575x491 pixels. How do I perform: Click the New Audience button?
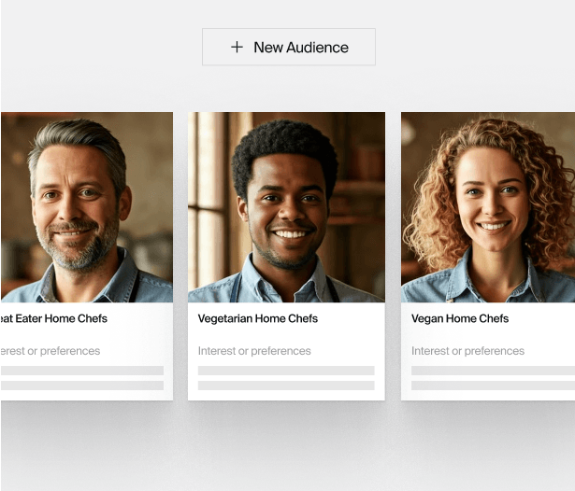289,47
